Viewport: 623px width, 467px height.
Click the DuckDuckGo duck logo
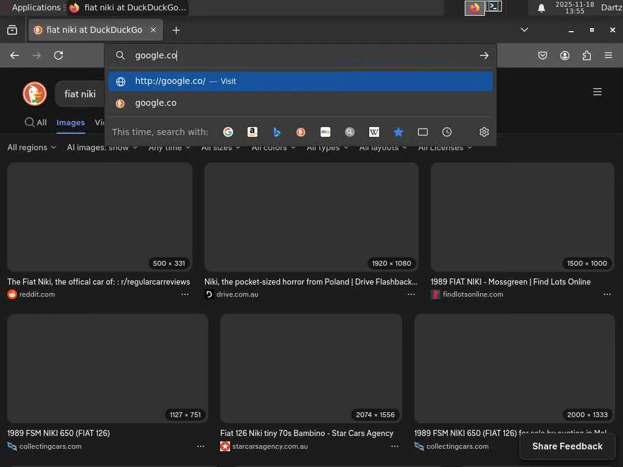coord(35,94)
